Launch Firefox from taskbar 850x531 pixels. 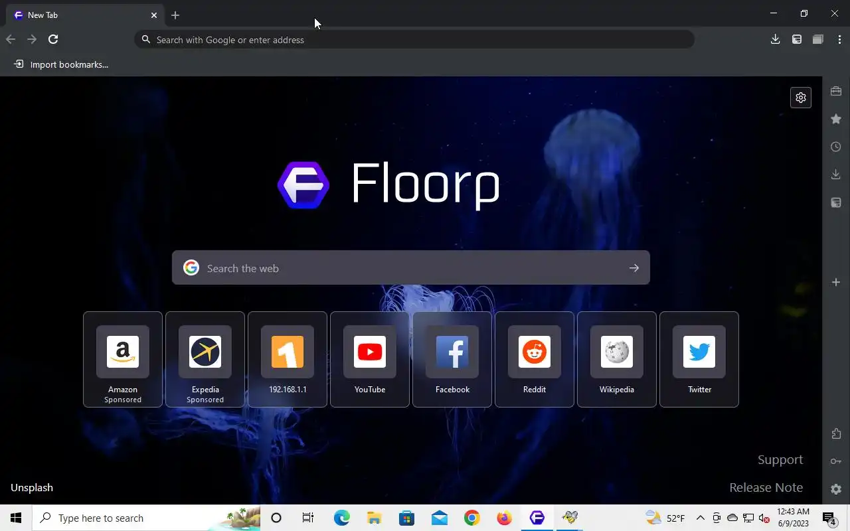[x=504, y=518]
